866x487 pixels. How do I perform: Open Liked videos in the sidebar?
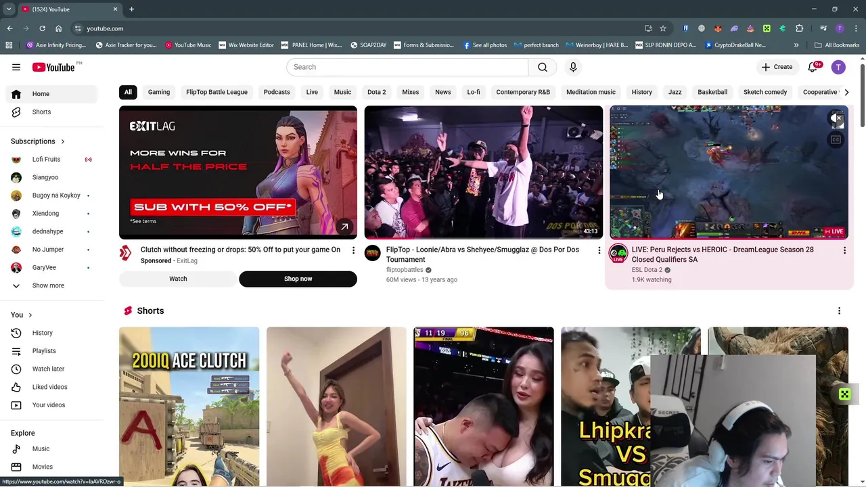(x=53, y=387)
